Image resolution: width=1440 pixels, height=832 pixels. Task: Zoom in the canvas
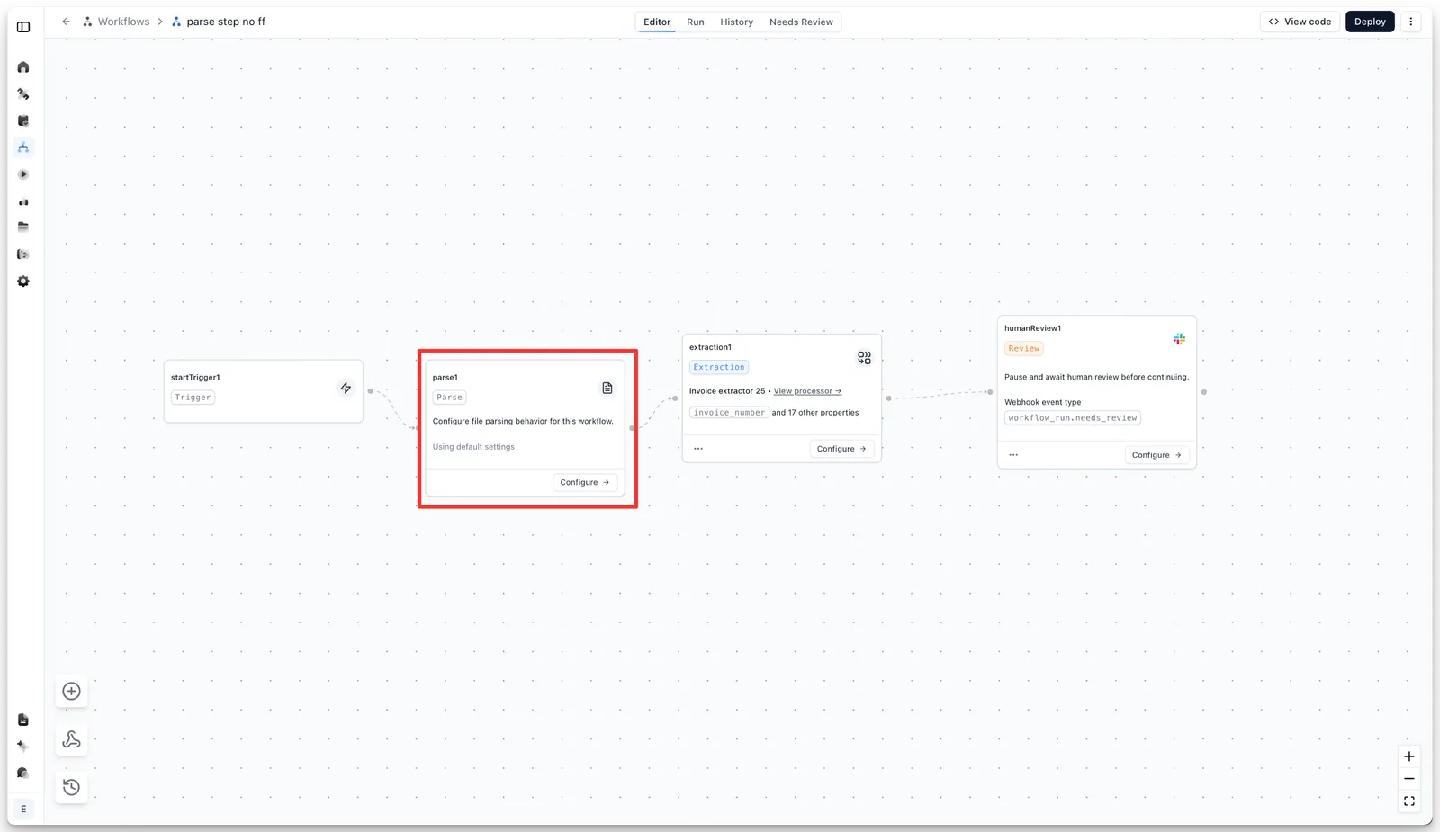[1409, 756]
